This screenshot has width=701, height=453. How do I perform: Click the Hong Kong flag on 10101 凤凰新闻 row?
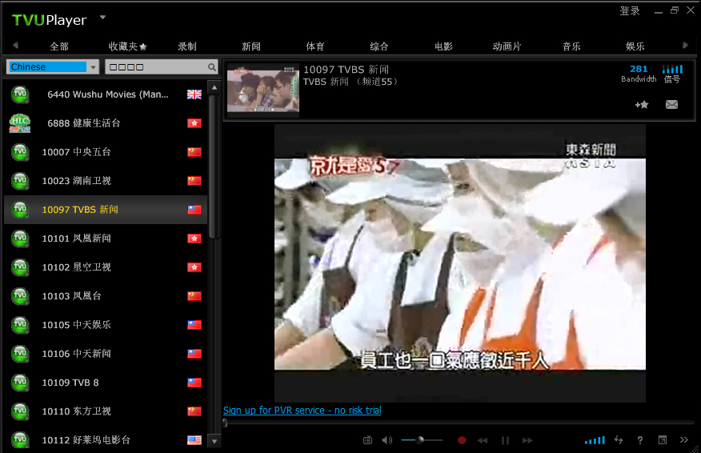pyautogui.click(x=194, y=239)
